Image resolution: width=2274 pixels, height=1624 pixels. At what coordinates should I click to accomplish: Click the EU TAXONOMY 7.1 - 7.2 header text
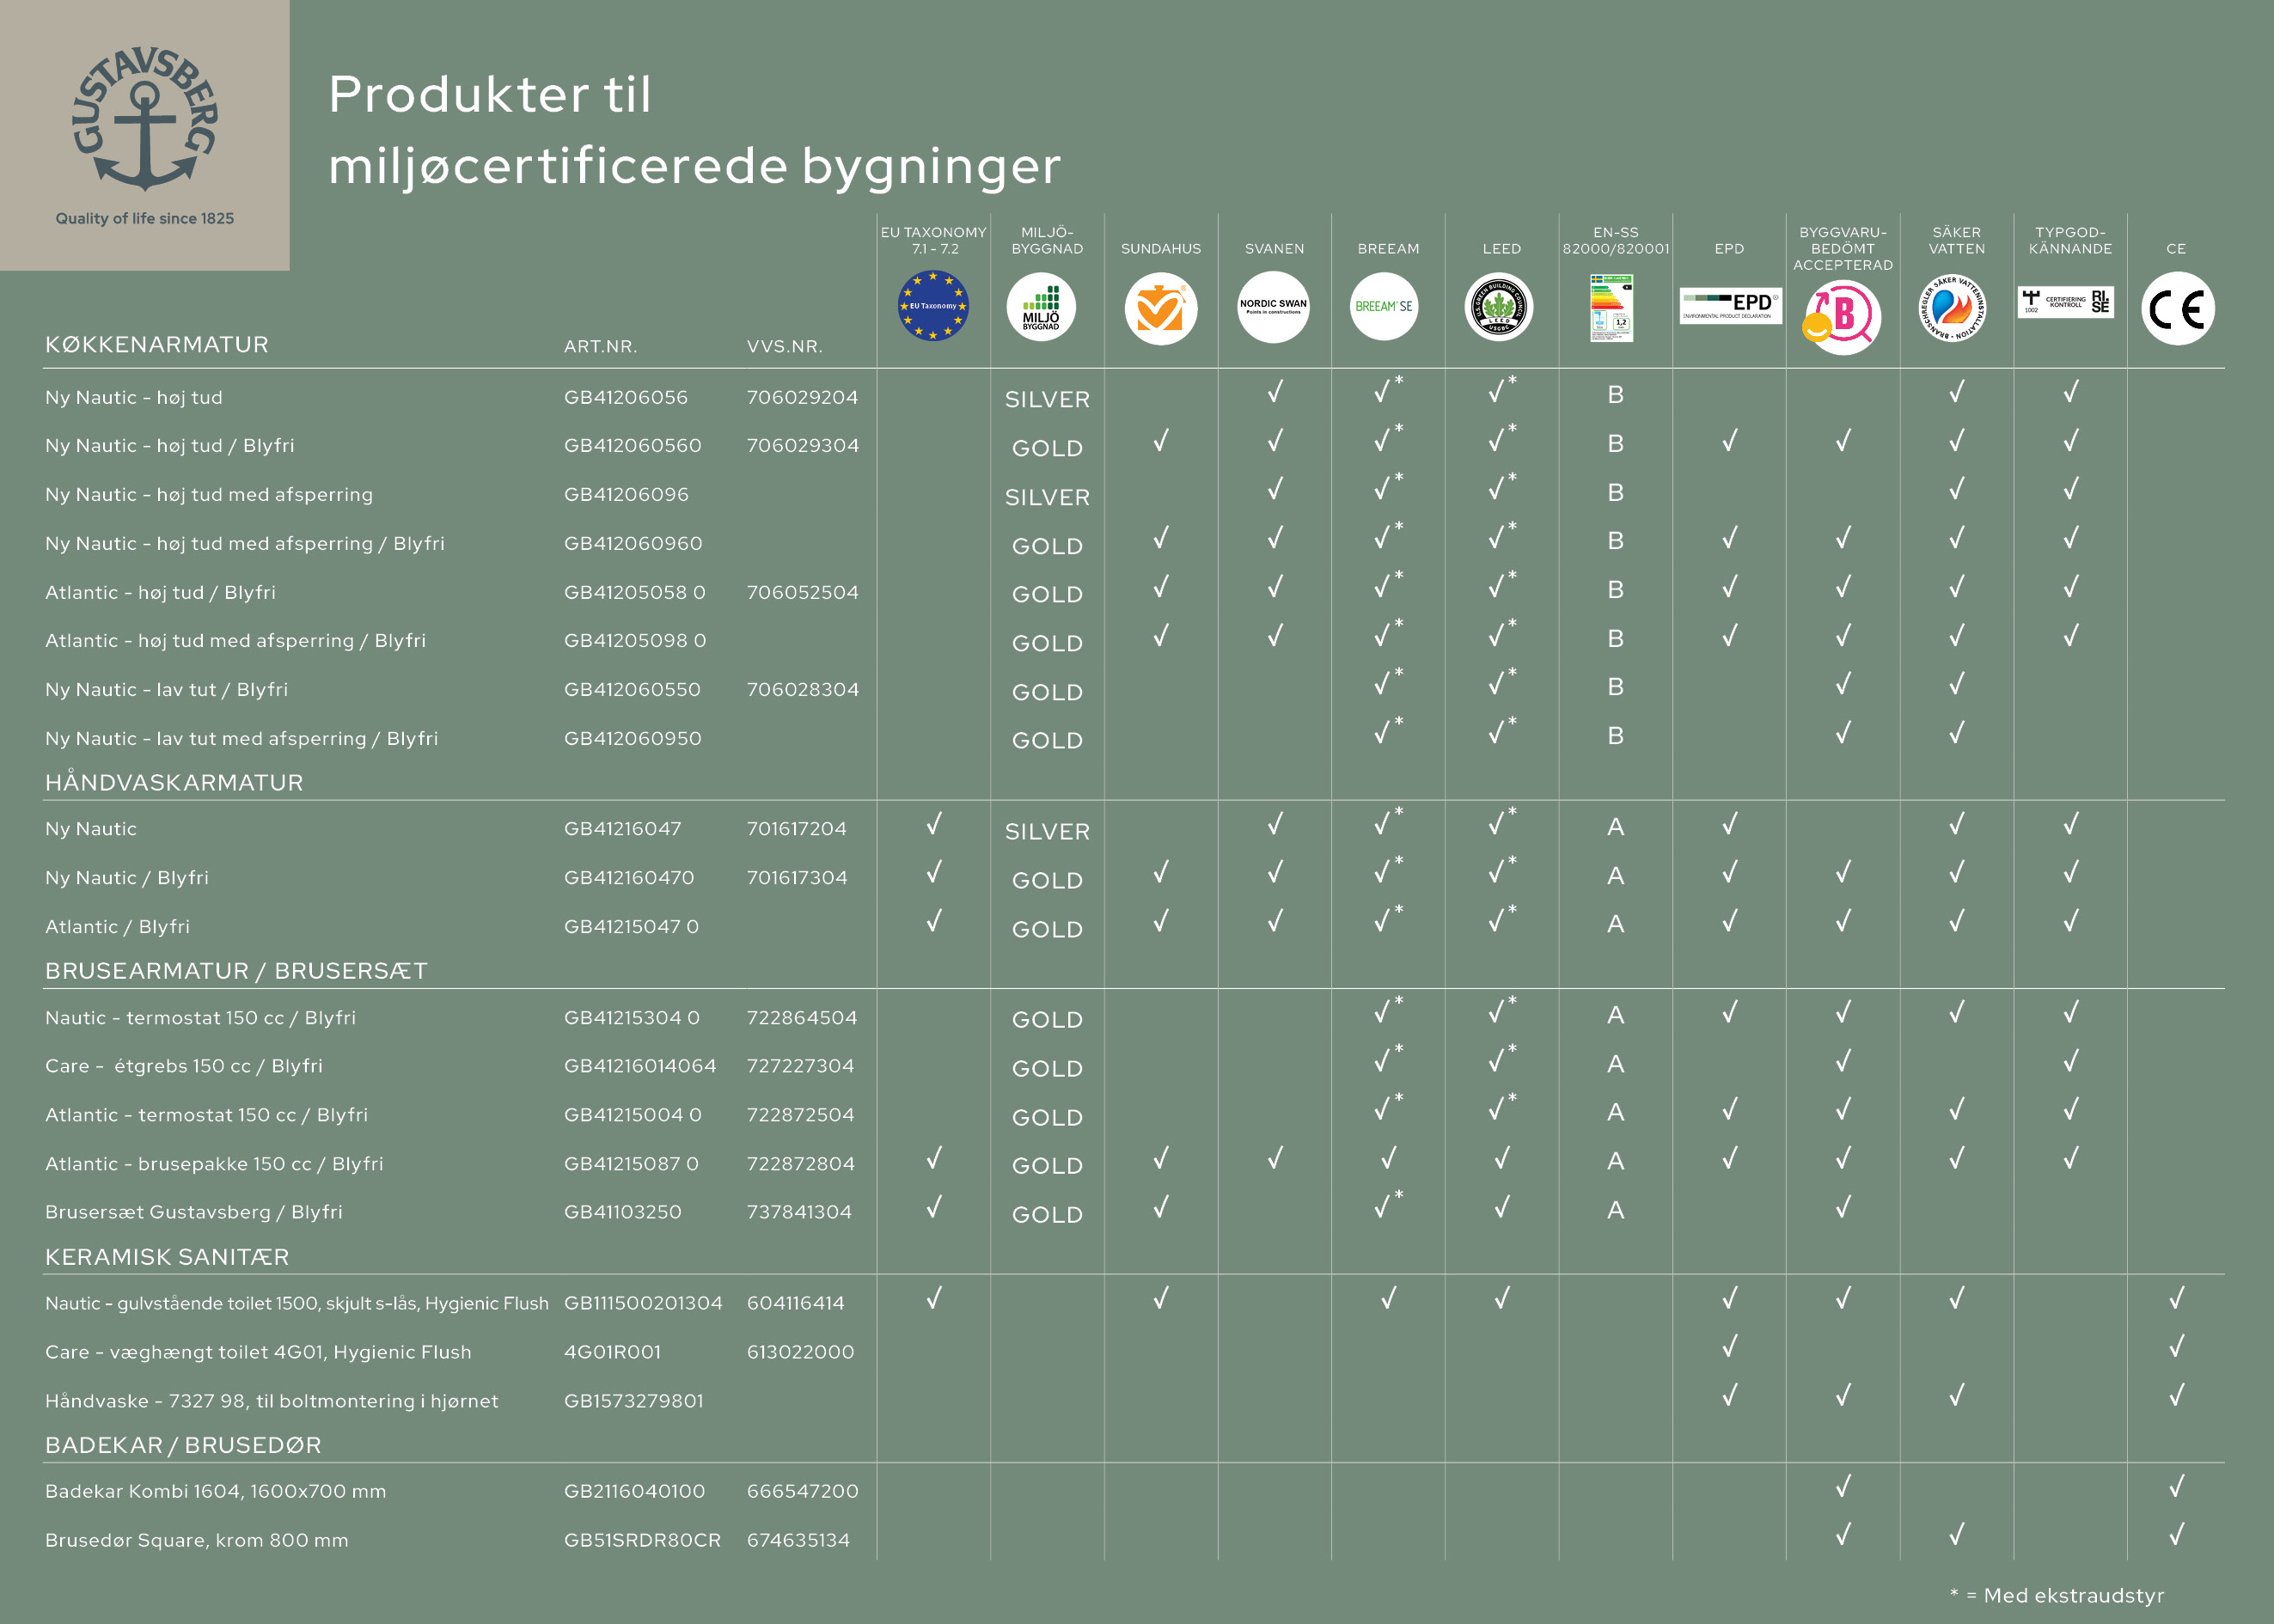933,240
